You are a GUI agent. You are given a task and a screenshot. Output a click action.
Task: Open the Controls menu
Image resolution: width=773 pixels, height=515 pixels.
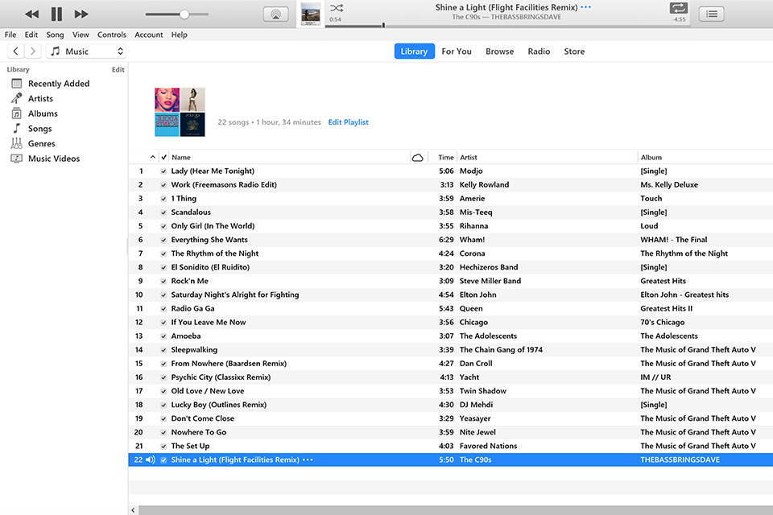click(111, 35)
